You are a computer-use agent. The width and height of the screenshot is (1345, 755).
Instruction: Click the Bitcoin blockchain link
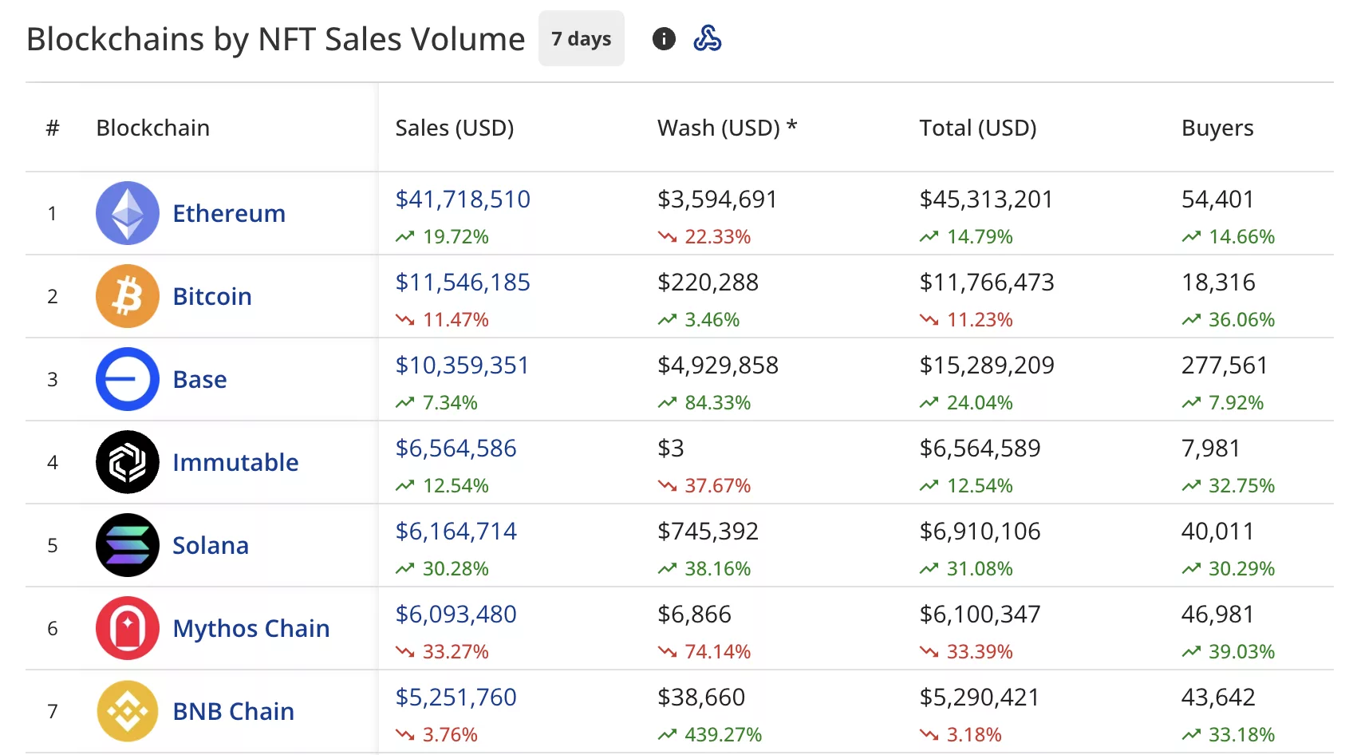click(x=211, y=296)
